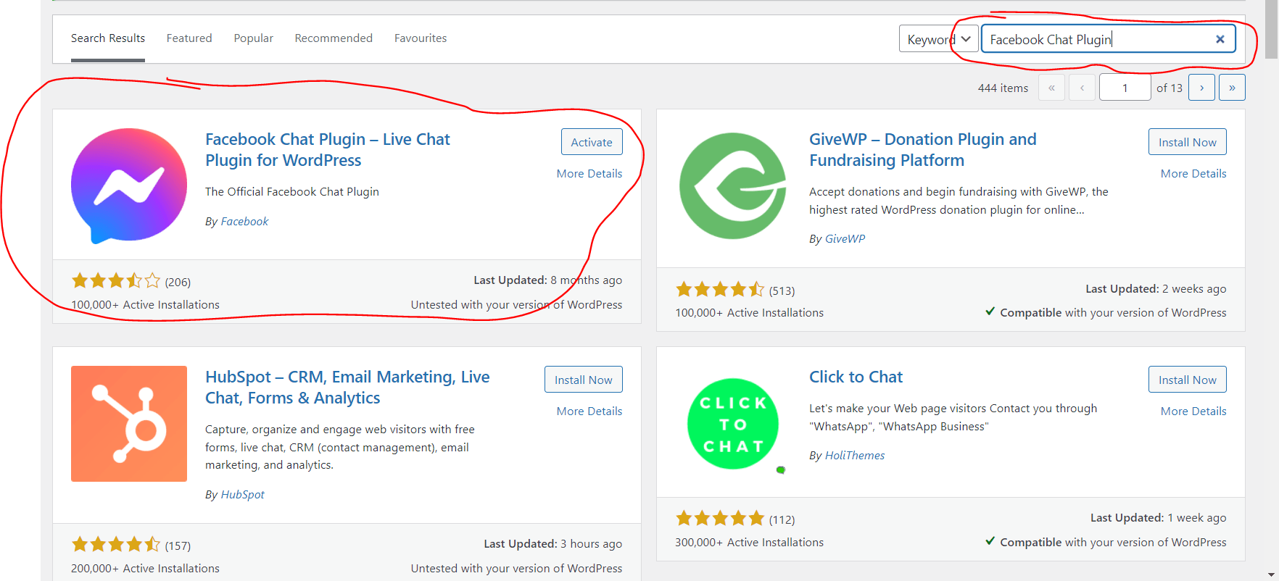1279x581 pixels.
Task: Click the GiveWP green logo icon
Action: [733, 185]
